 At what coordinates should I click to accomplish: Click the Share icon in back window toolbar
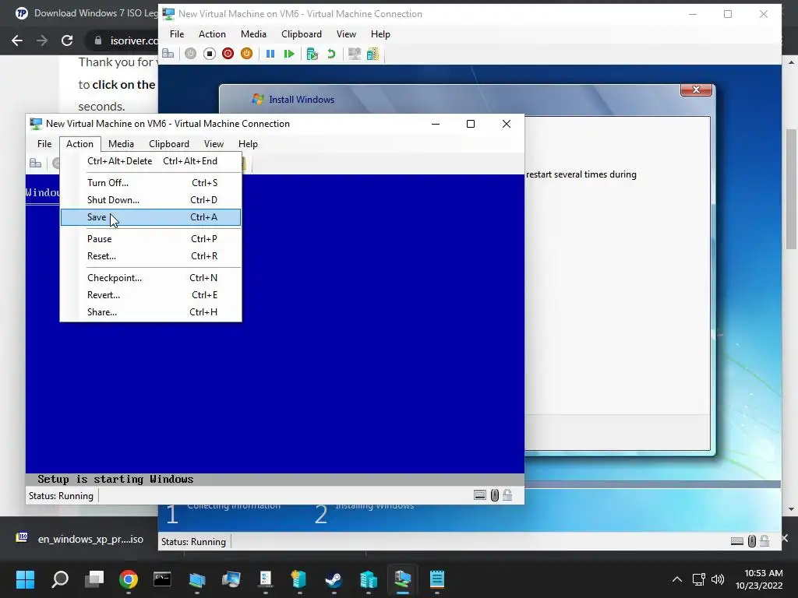373,54
